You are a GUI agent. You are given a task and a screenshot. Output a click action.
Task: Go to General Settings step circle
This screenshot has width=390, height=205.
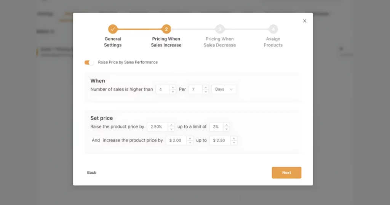tap(113, 29)
